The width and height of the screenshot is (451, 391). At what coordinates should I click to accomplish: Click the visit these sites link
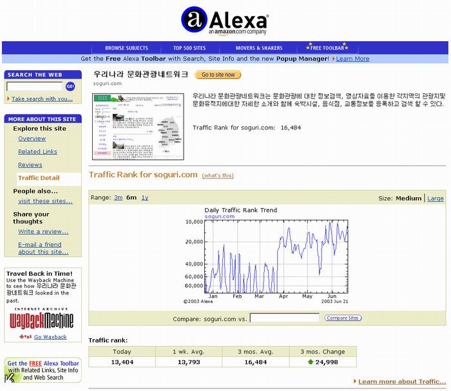point(46,201)
